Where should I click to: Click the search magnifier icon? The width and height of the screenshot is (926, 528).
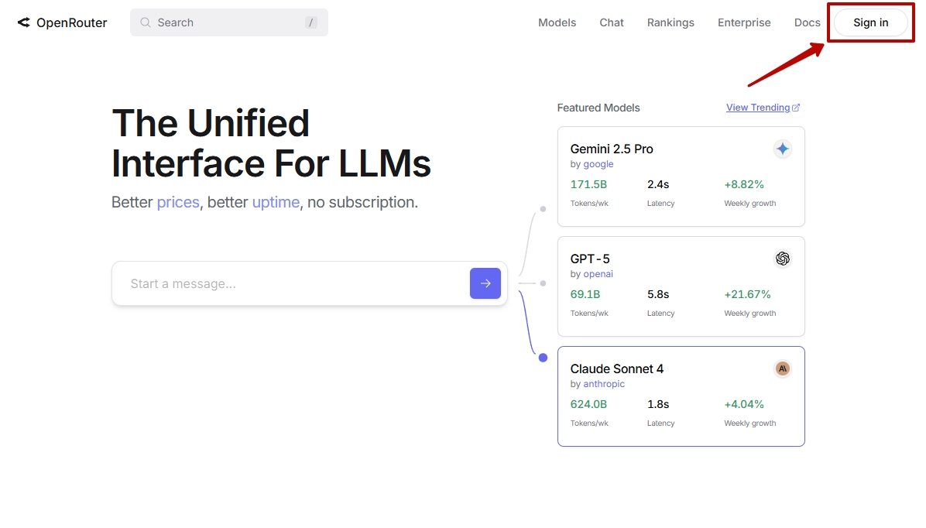click(145, 22)
